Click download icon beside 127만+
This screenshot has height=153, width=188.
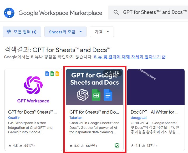(144, 146)
